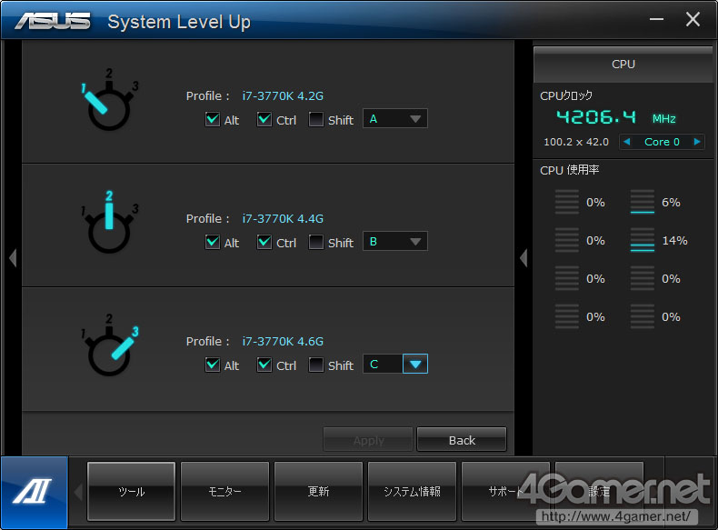Viewport: 718px width, 530px height.
Task: Click the 100.2 x 42.0 multiplier text
Action: (x=576, y=142)
